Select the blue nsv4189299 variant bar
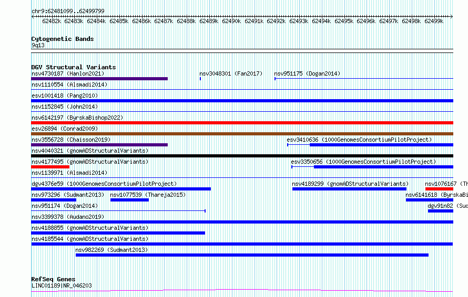This screenshot has width=468, height=297. 349,189
